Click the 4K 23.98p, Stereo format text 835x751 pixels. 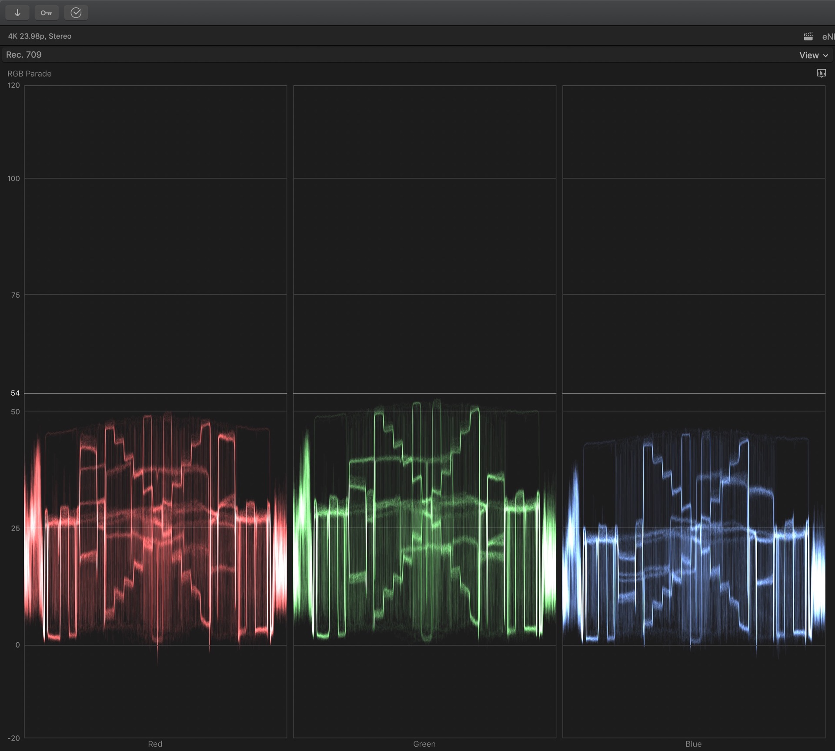[x=40, y=36]
